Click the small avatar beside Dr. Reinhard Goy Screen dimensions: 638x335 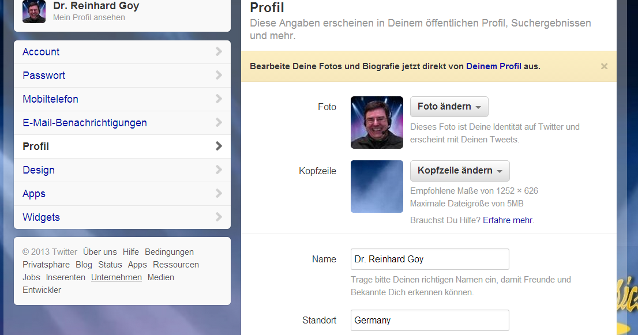(34, 12)
